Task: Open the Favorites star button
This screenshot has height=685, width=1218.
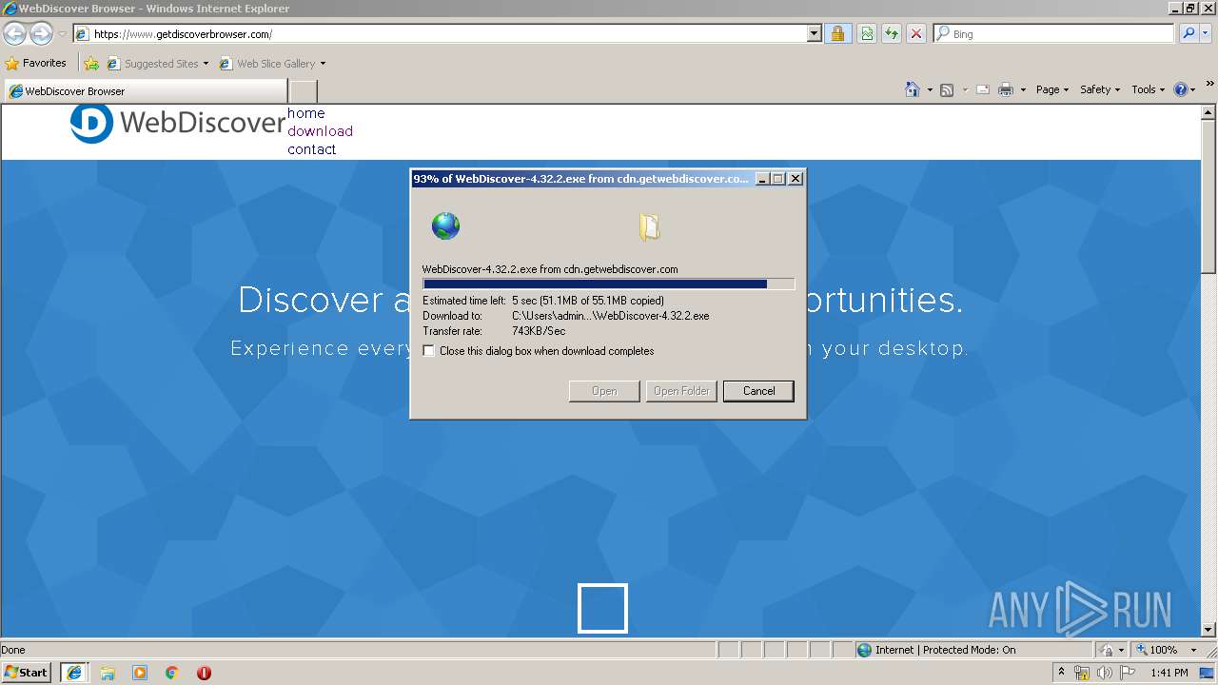Action: click(36, 64)
